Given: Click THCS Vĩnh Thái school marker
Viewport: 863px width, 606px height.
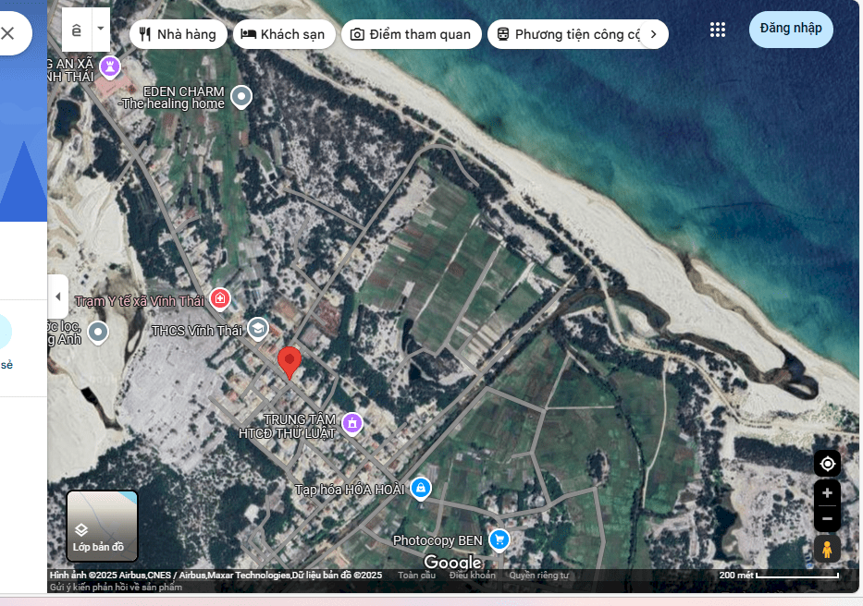Looking at the screenshot, I should point(257,328).
